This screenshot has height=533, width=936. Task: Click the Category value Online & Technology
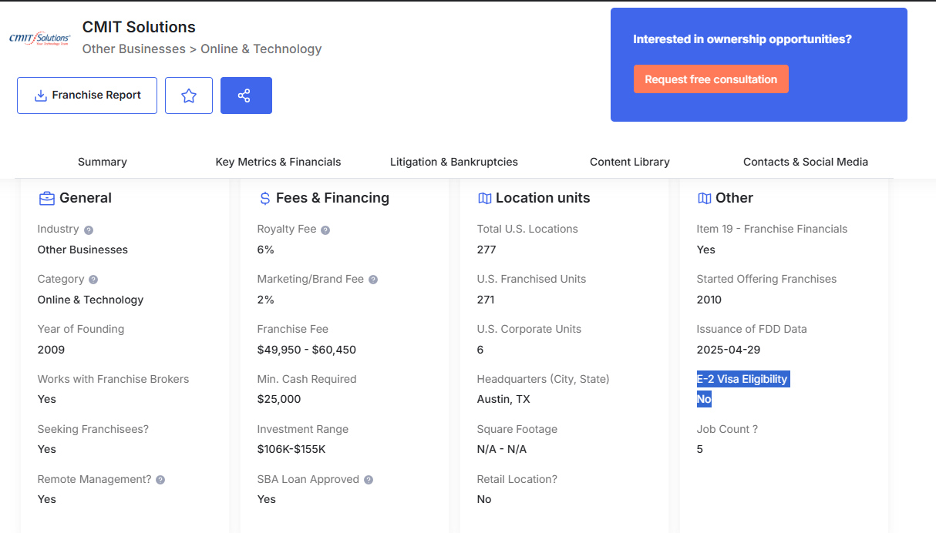pos(90,300)
